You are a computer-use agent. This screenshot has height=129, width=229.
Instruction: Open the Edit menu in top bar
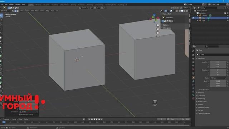[x=6, y=5]
